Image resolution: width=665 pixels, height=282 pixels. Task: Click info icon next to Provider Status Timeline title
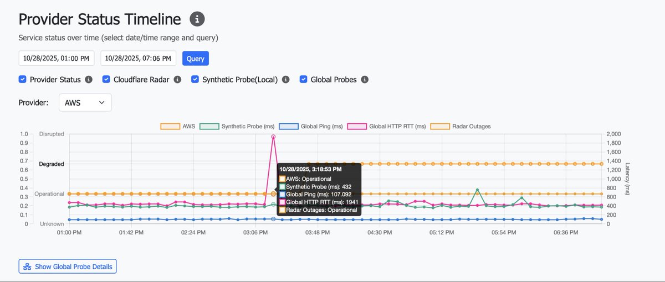197,19
